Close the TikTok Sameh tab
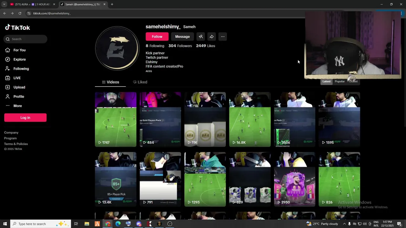406x228 pixels. coord(104,4)
